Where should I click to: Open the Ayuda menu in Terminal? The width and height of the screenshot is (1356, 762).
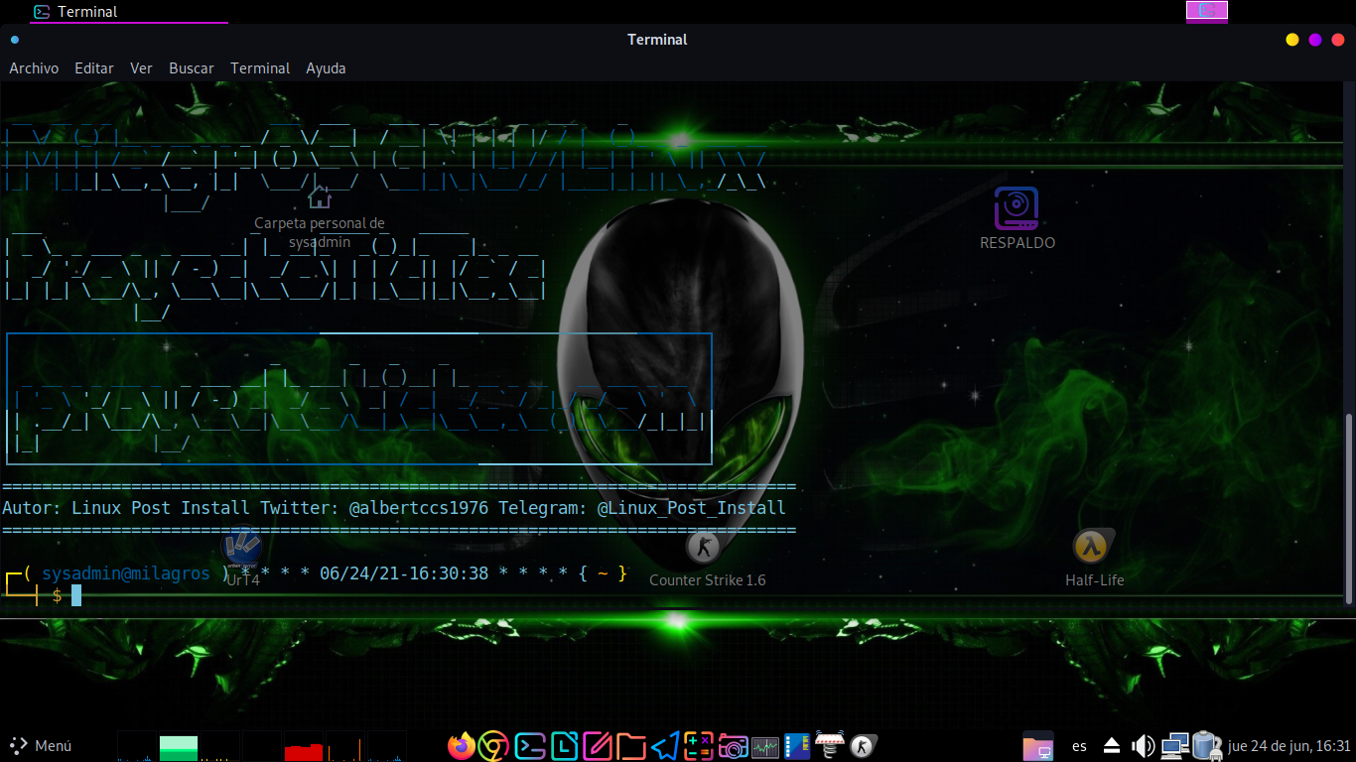[326, 68]
